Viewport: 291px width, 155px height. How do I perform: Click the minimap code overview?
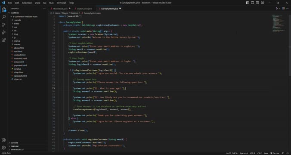279,23
